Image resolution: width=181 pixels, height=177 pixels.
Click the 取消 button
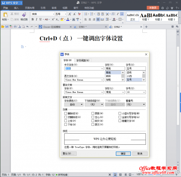(140, 153)
